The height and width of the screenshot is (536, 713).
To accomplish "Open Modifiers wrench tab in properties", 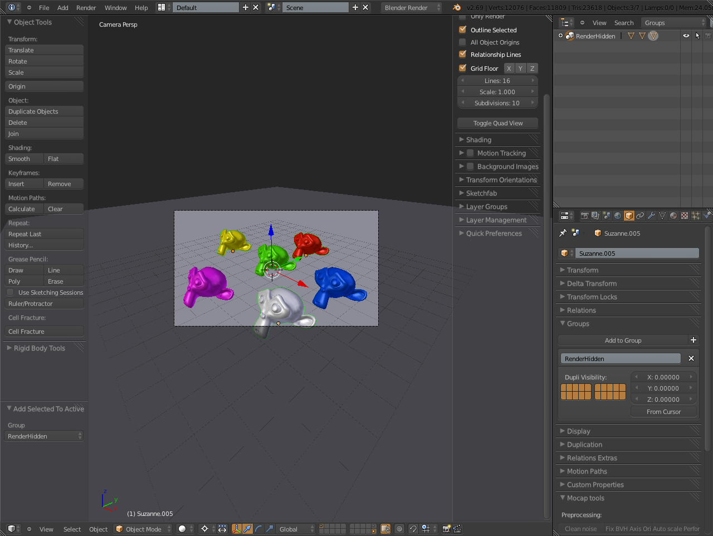I will pos(651,216).
